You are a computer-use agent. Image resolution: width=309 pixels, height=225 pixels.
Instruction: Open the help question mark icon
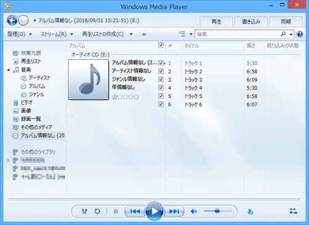tap(300, 34)
